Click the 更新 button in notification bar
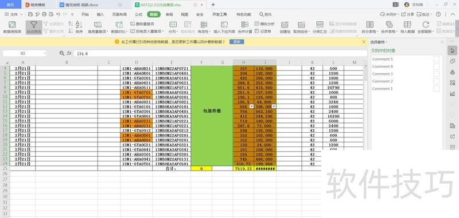Image resolution: width=459 pixels, height=218 pixels. click(x=236, y=42)
